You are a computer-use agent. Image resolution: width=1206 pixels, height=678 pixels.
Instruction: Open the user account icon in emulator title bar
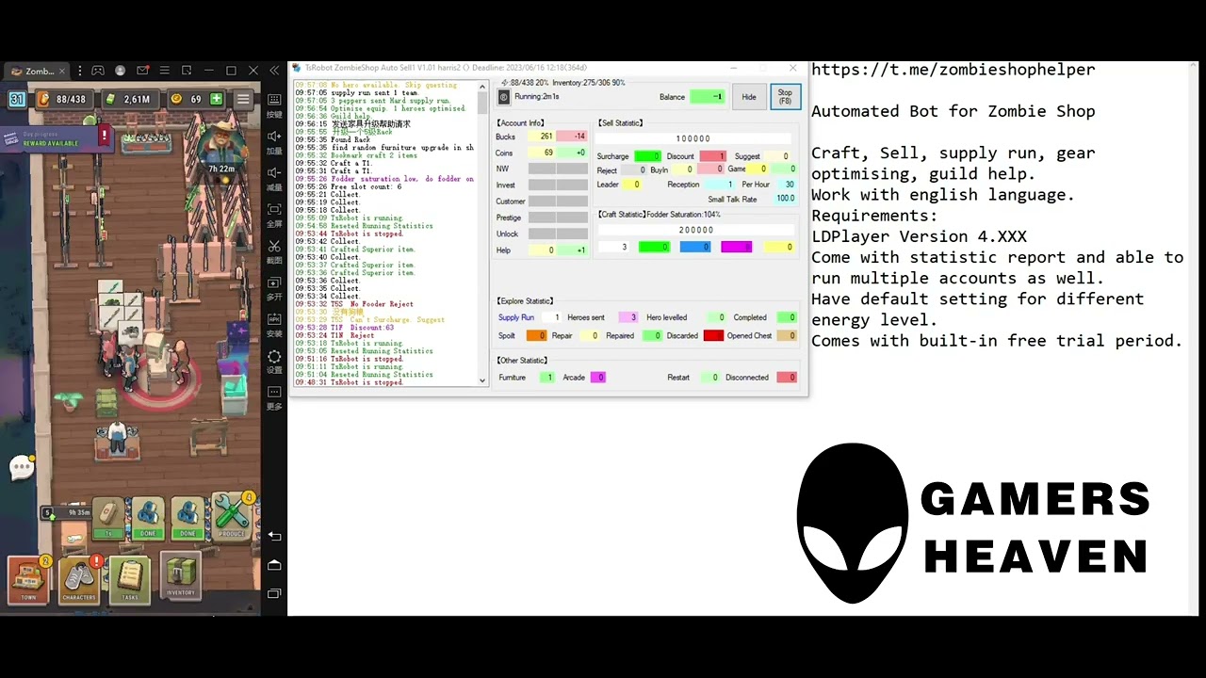tap(120, 71)
